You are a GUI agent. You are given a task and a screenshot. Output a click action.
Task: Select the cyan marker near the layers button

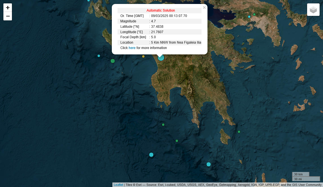pos(249,17)
